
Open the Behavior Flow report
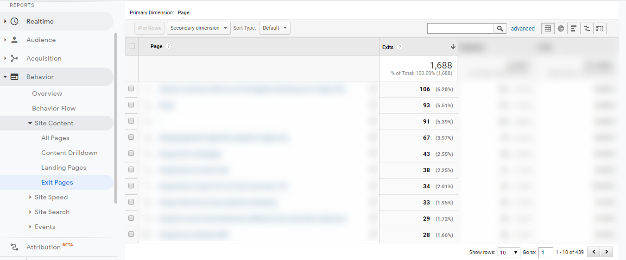[x=54, y=108]
